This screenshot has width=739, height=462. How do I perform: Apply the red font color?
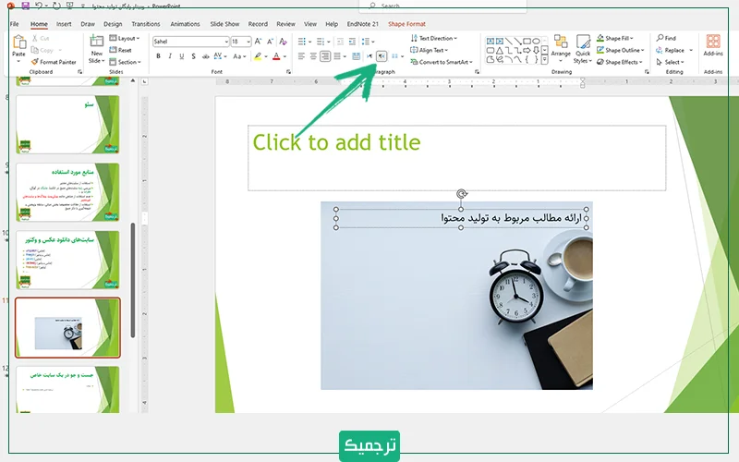tap(276, 56)
